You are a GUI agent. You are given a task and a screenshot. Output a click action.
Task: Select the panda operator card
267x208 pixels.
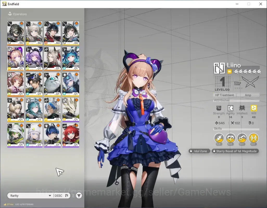(x=52, y=84)
